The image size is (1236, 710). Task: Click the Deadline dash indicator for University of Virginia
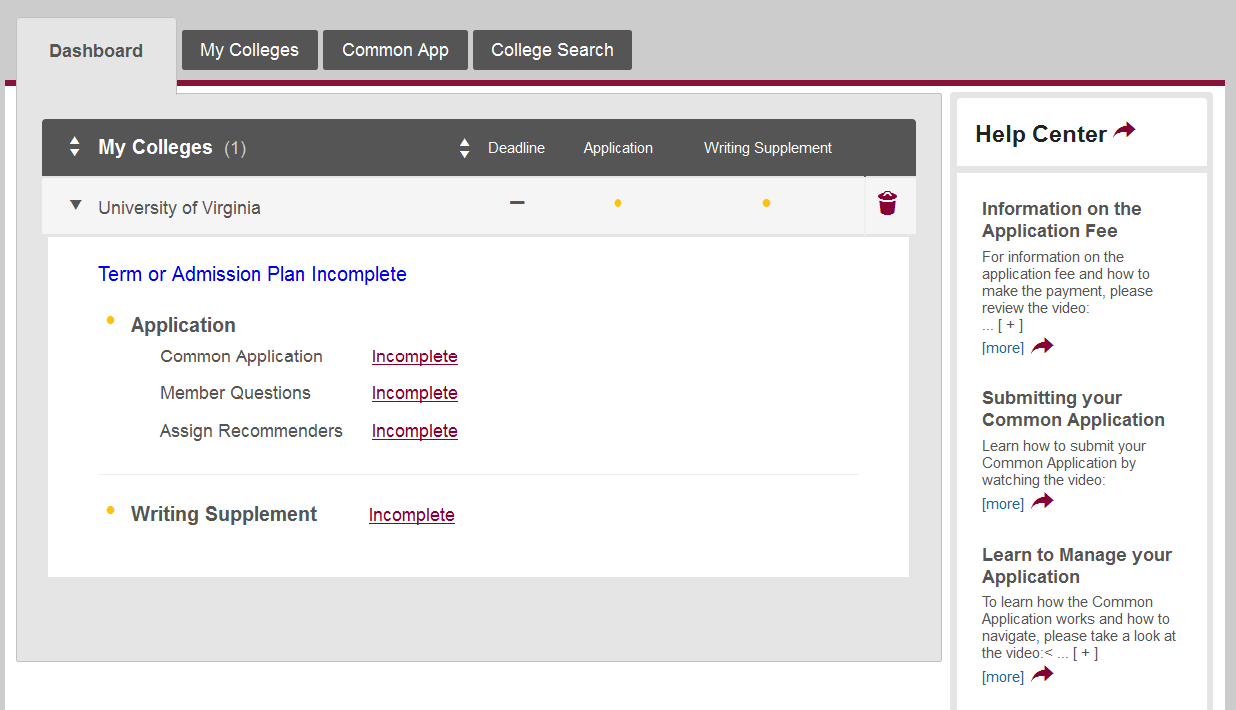click(x=517, y=203)
